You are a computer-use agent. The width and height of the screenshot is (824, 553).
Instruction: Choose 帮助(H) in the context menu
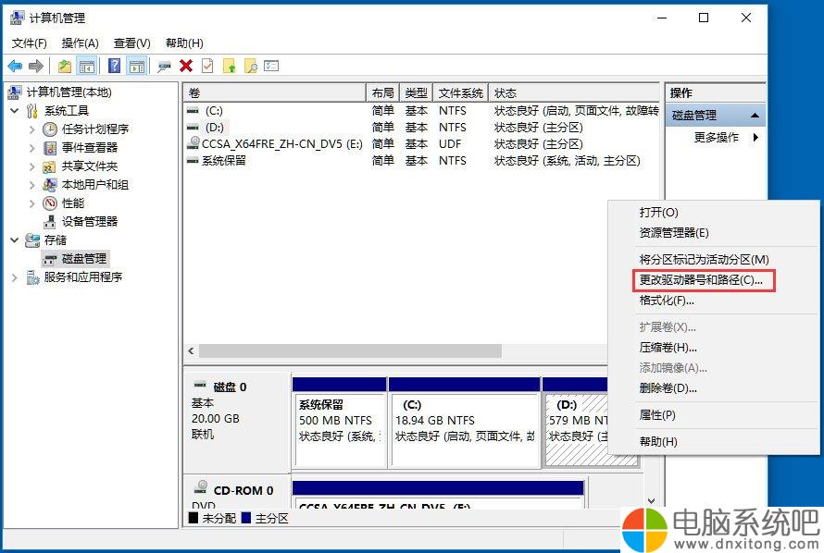tap(713, 442)
